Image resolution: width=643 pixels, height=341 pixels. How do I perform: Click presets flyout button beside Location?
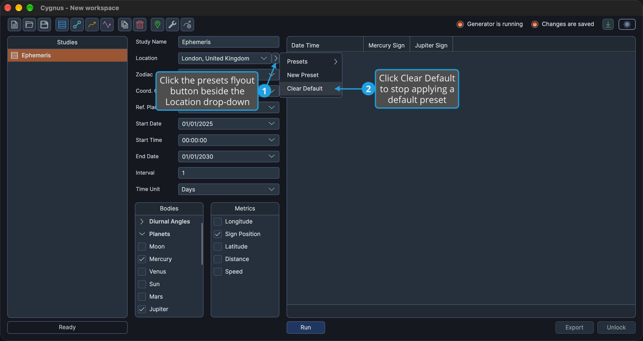tap(276, 58)
